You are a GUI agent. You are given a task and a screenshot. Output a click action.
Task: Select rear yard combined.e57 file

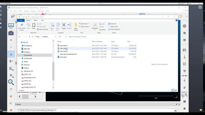[68, 54]
